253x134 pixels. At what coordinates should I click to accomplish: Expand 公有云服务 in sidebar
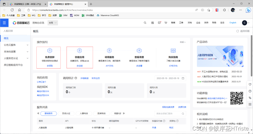(x=15, y=45)
